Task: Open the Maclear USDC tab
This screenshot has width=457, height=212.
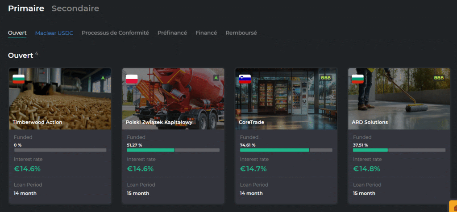Action: (x=54, y=33)
